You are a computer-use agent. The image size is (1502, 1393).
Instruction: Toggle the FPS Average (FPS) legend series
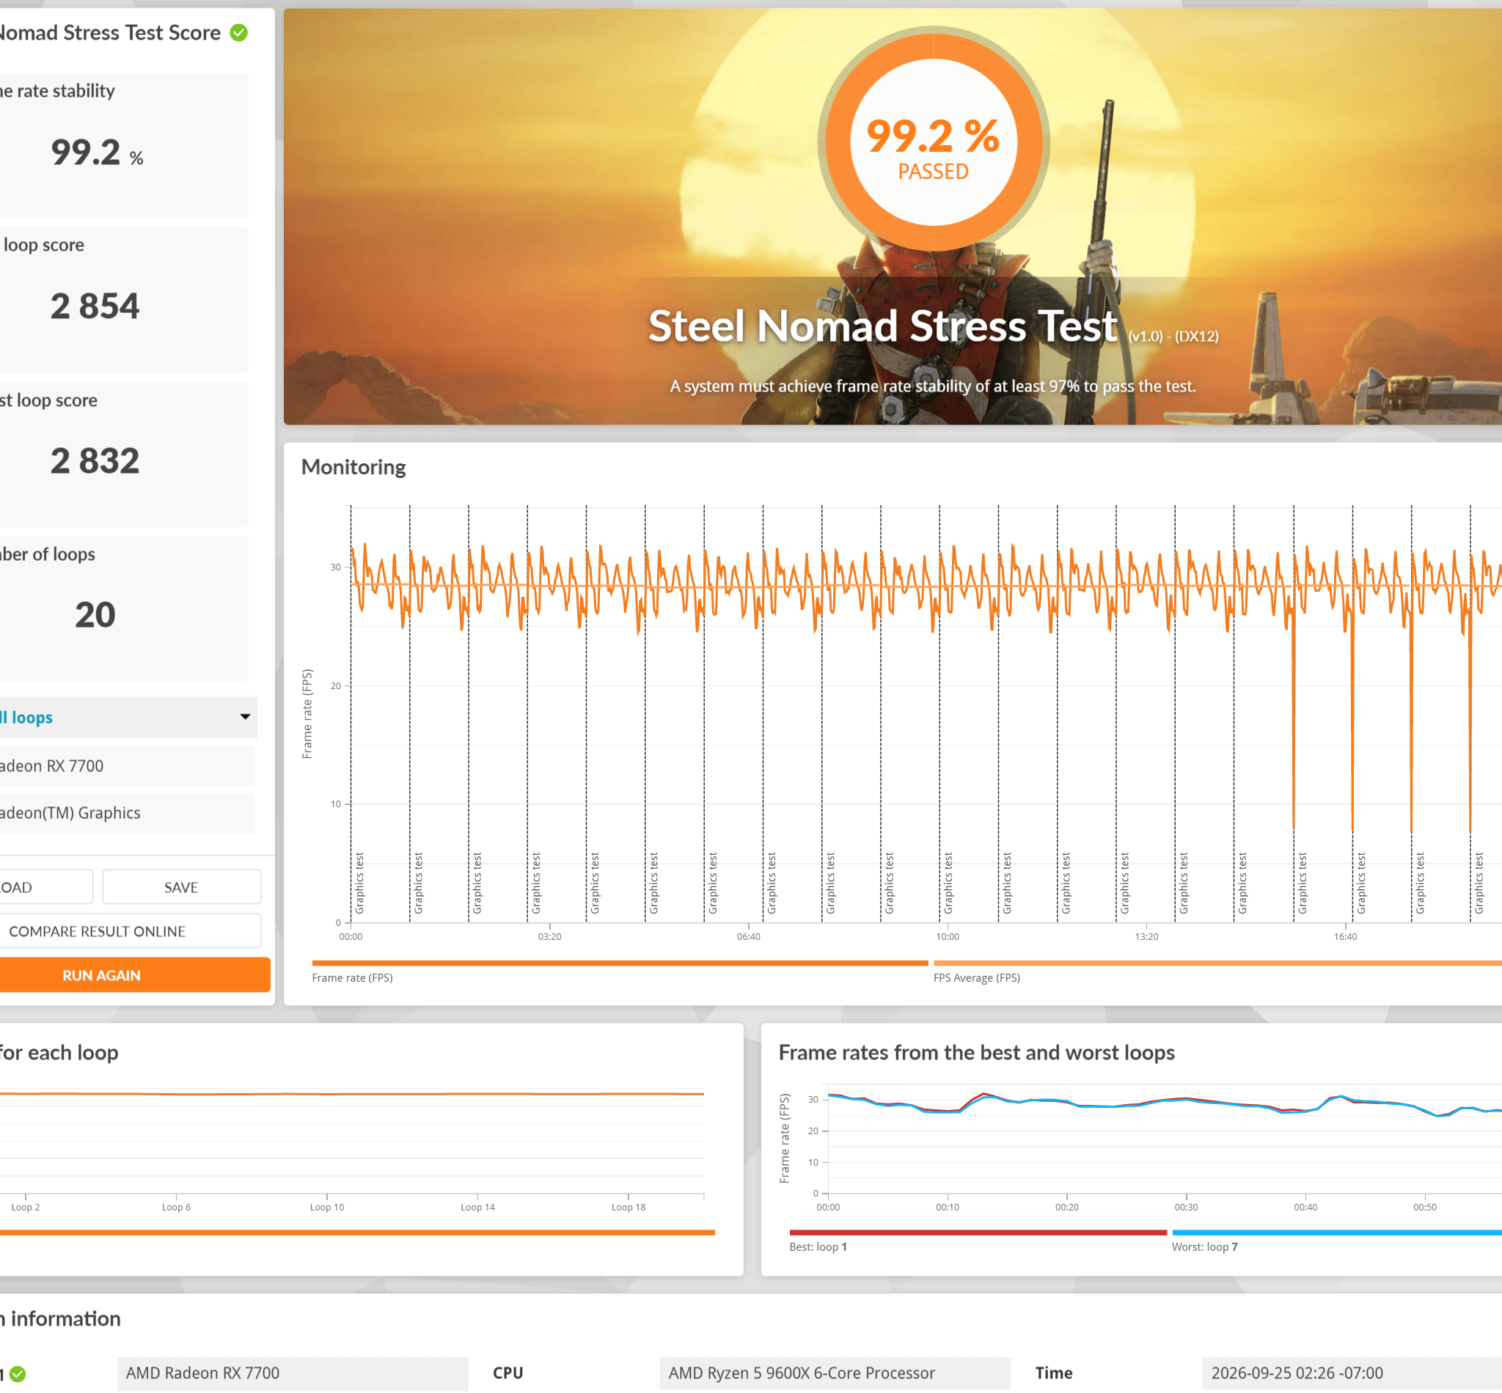coord(976,977)
